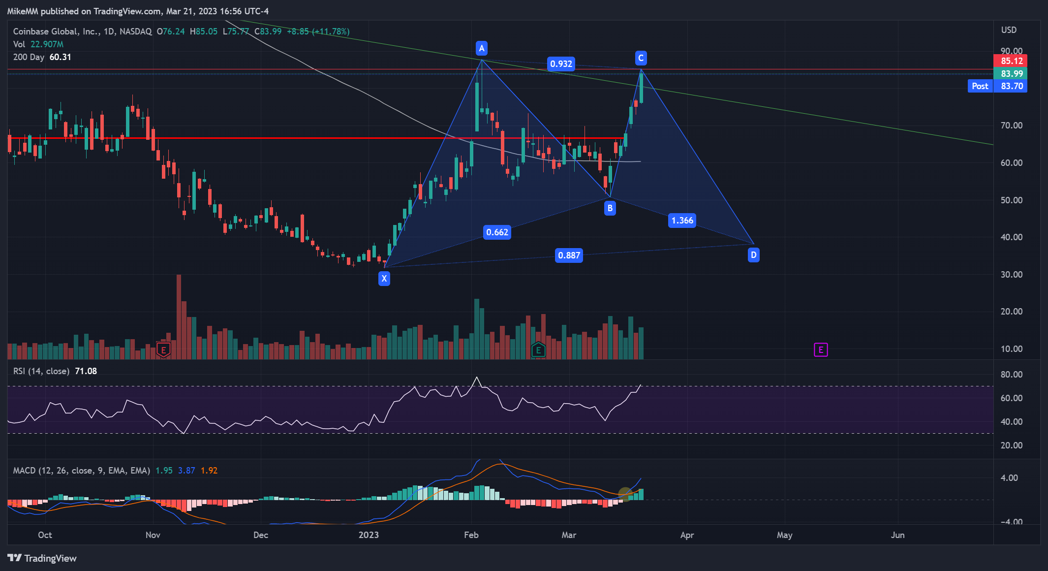Click the 2023 label on time axis
This screenshot has width=1048, height=571.
[x=369, y=535]
